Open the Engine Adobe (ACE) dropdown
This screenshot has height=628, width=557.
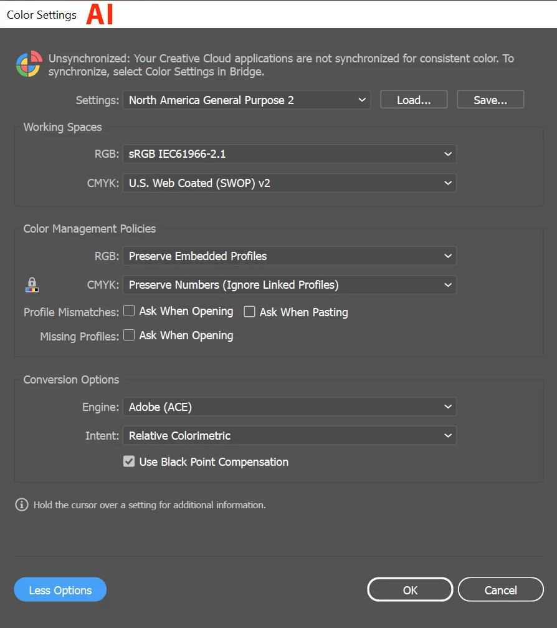point(289,407)
